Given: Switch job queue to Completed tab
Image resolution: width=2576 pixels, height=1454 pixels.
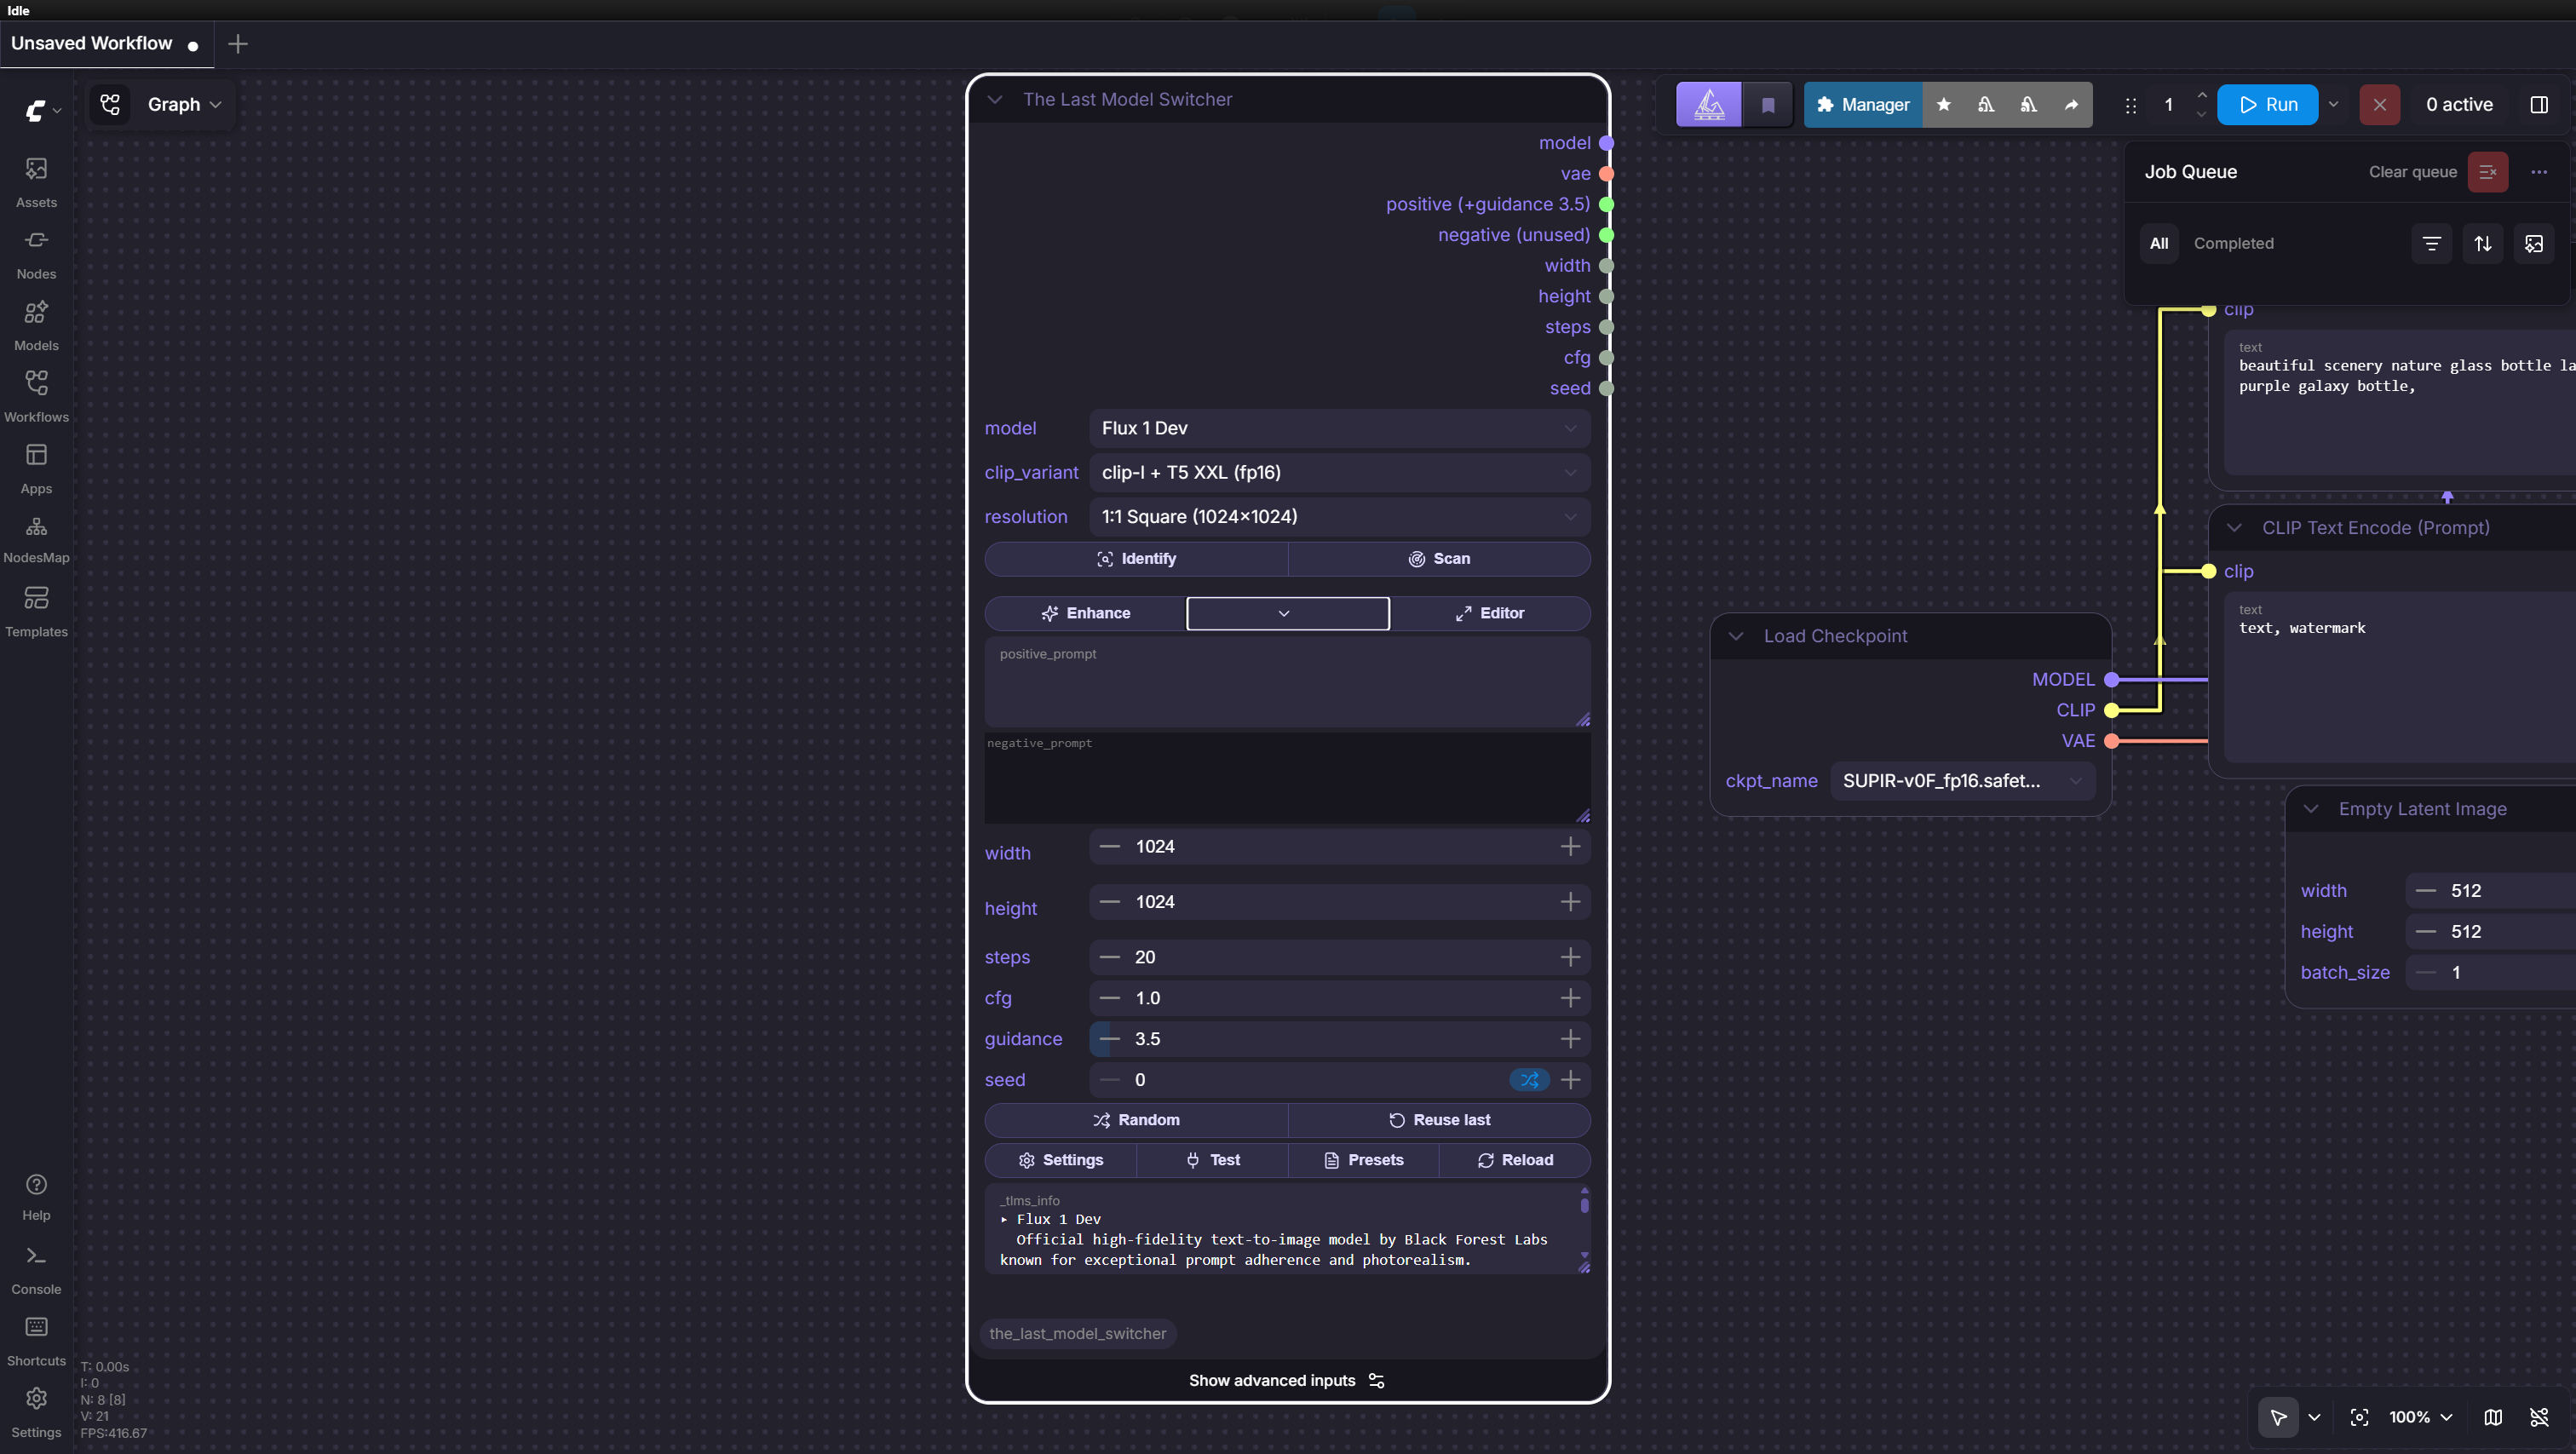Looking at the screenshot, I should point(2233,244).
